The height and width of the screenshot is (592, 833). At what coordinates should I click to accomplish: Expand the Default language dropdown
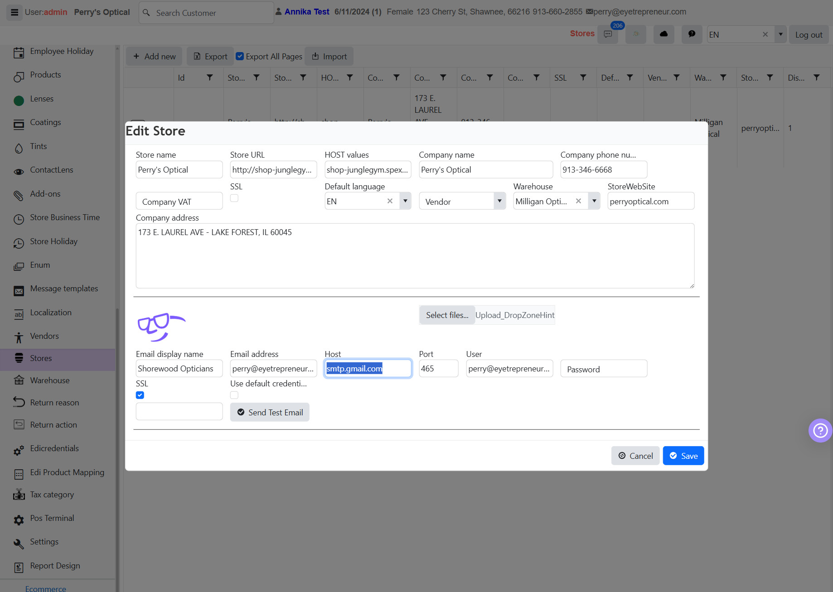405,201
